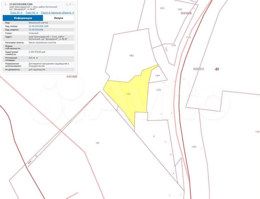The height and width of the screenshot is (199, 260).
Task: Select parcel 1083 on the map
Action: pos(131,56)
